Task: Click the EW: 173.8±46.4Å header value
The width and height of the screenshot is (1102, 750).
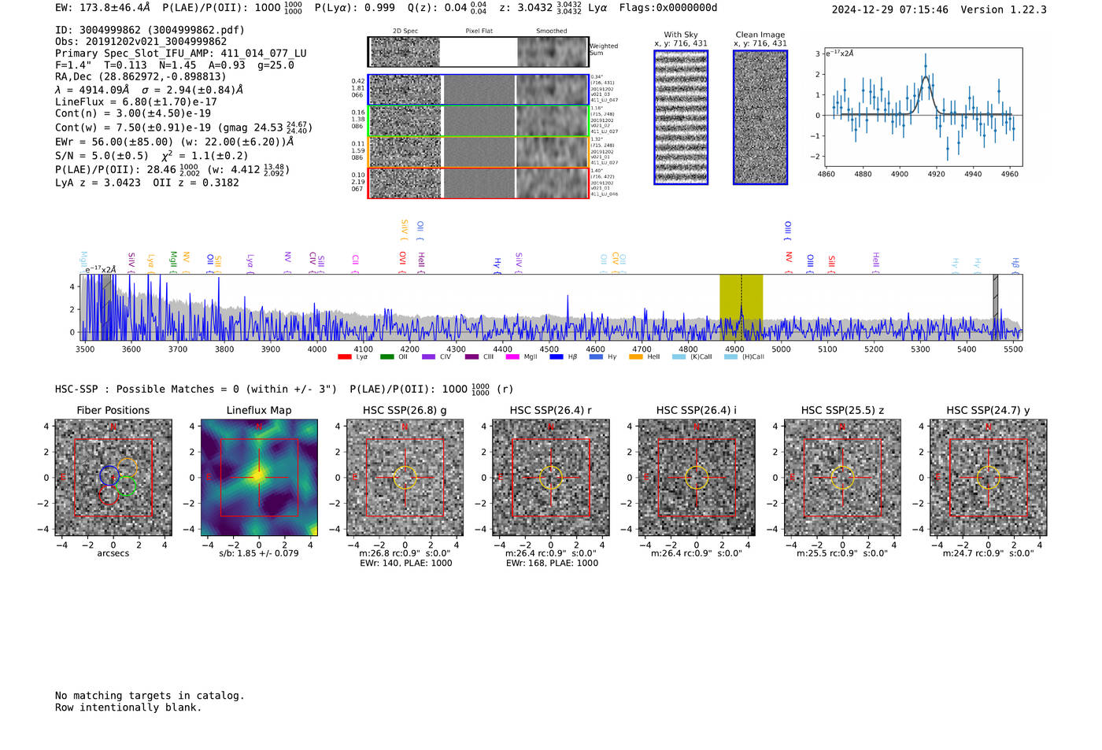Action: point(103,8)
